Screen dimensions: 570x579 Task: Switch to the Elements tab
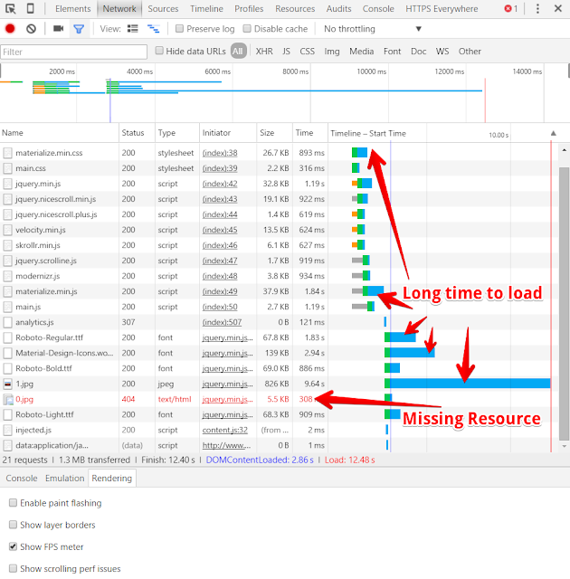tap(72, 8)
